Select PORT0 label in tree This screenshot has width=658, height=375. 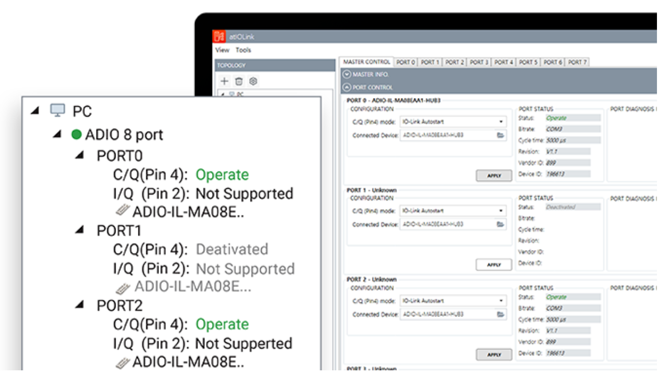pos(119,156)
